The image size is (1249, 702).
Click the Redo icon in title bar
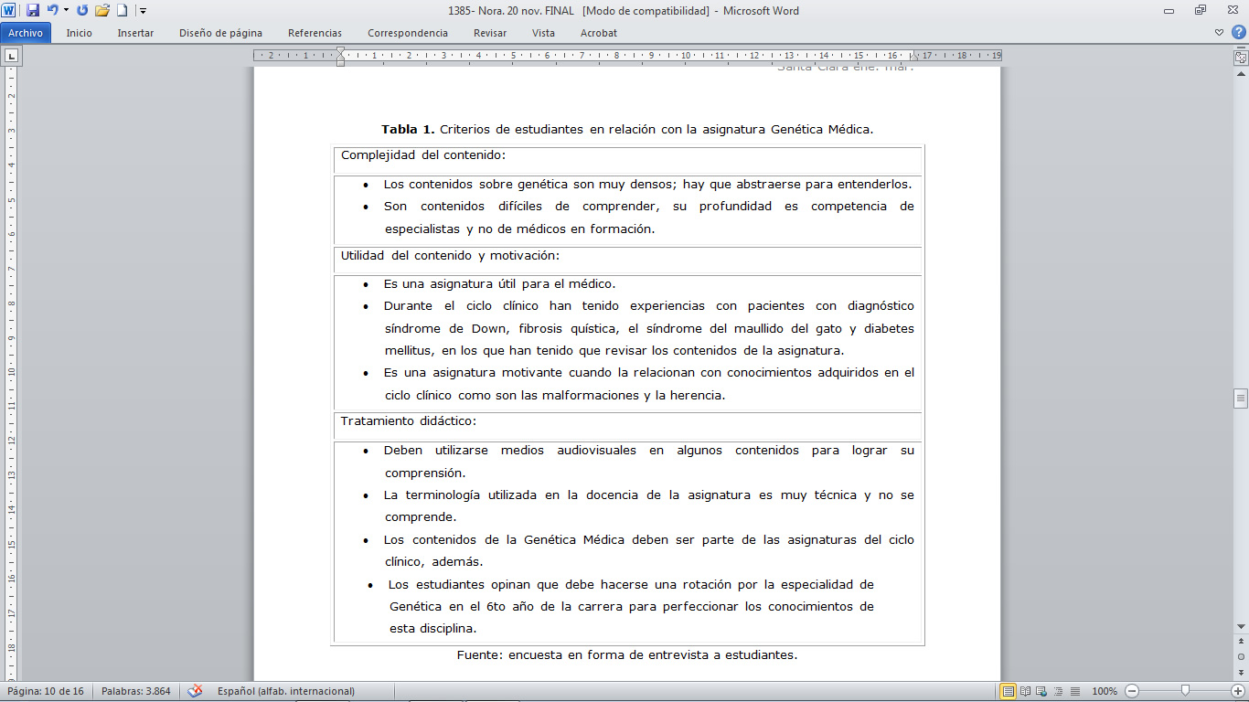[x=83, y=11]
